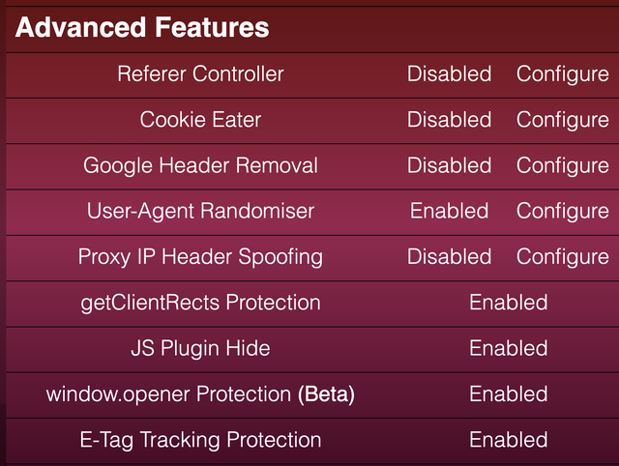Click the Advanced Features heading

click(x=142, y=27)
